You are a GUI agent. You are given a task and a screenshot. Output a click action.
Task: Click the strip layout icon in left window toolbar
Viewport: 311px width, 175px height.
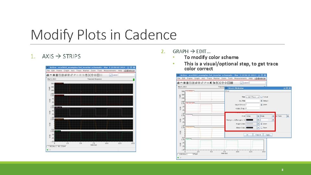coord(57,75)
